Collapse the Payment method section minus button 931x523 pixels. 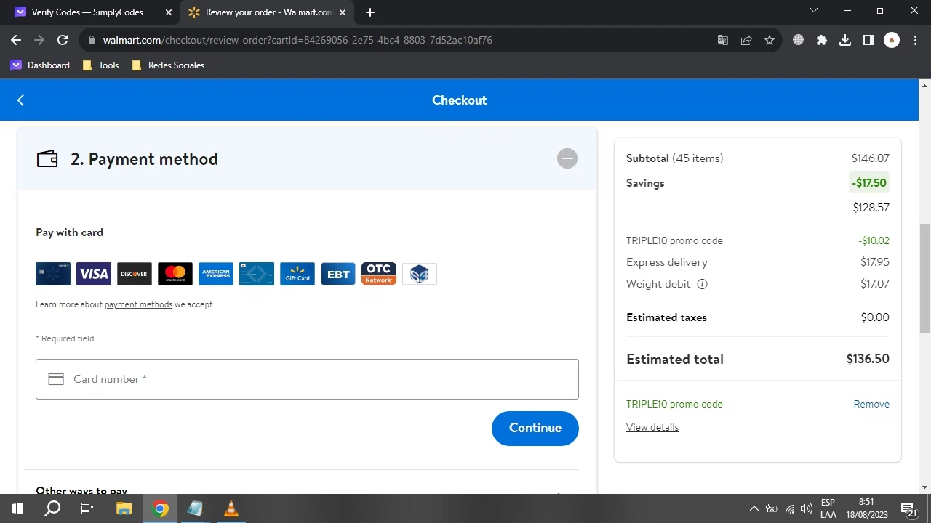pos(567,158)
